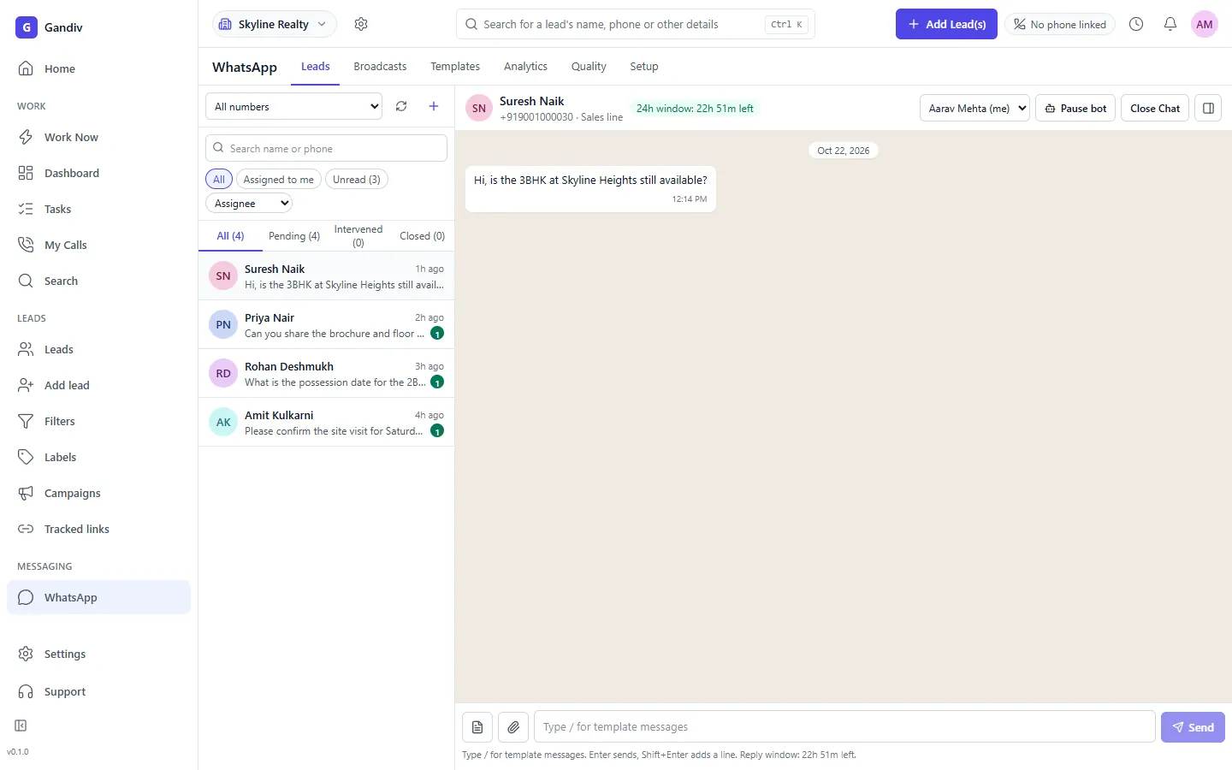1232x770 pixels.
Task: Open Labels in sidebar
Action: 98,457
